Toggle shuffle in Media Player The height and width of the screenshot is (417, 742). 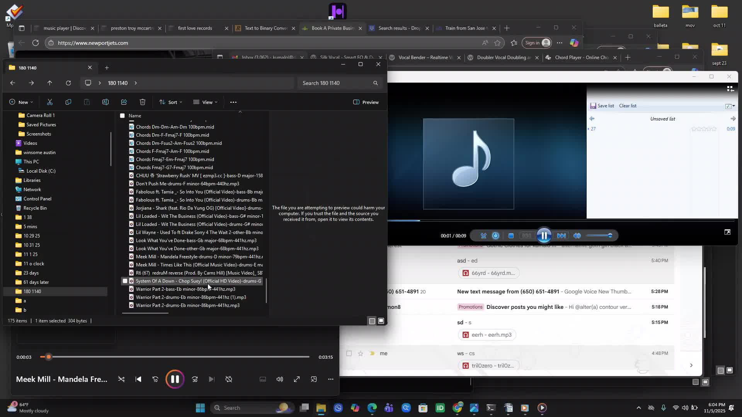(x=121, y=380)
